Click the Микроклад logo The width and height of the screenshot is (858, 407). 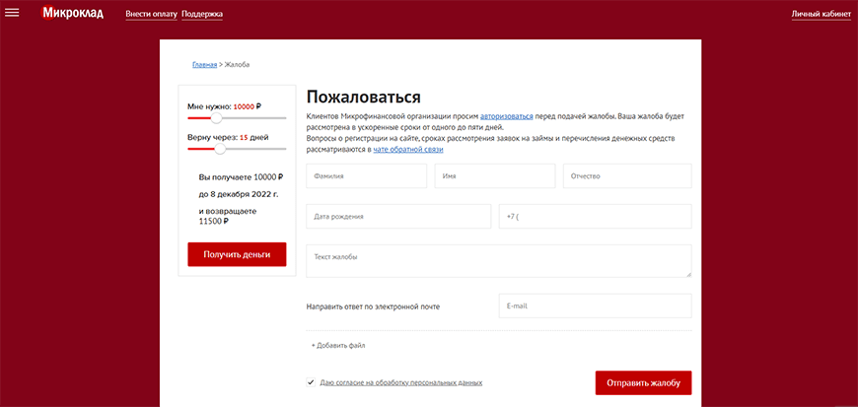pyautogui.click(x=77, y=14)
